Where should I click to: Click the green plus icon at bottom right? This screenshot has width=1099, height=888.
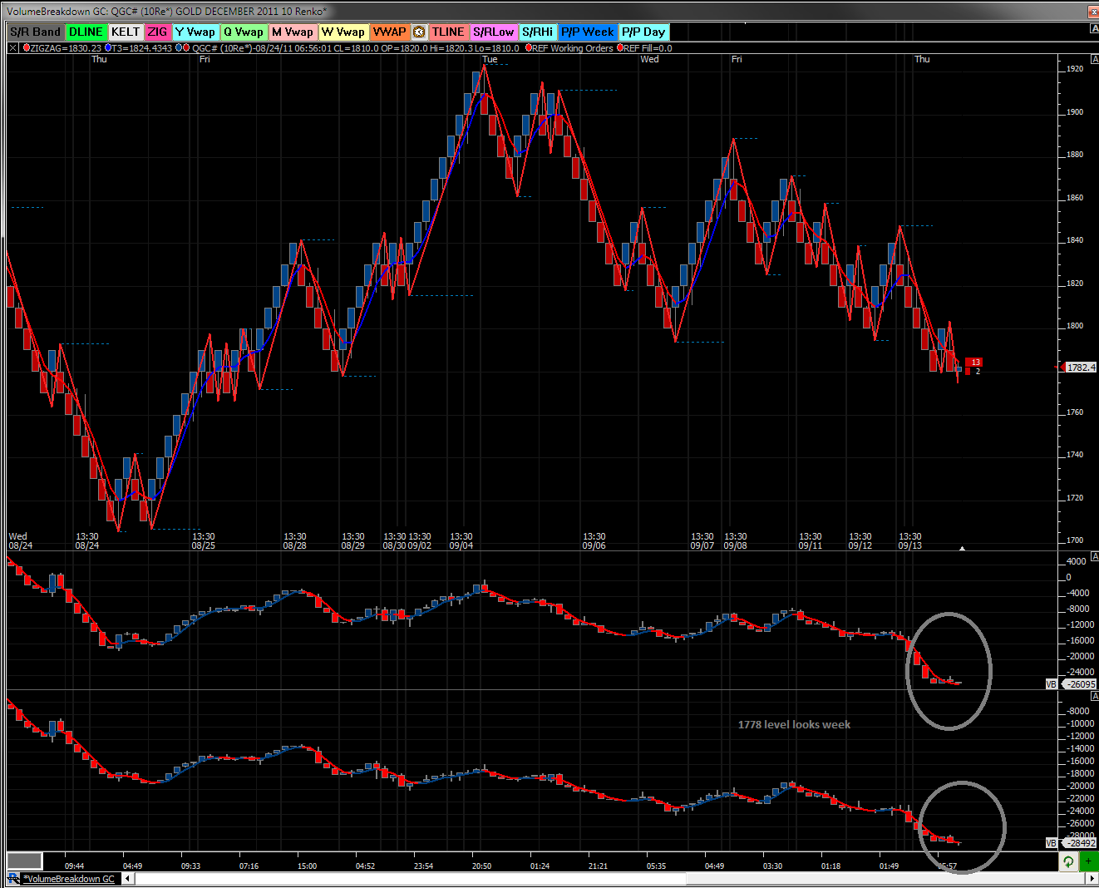(1089, 861)
